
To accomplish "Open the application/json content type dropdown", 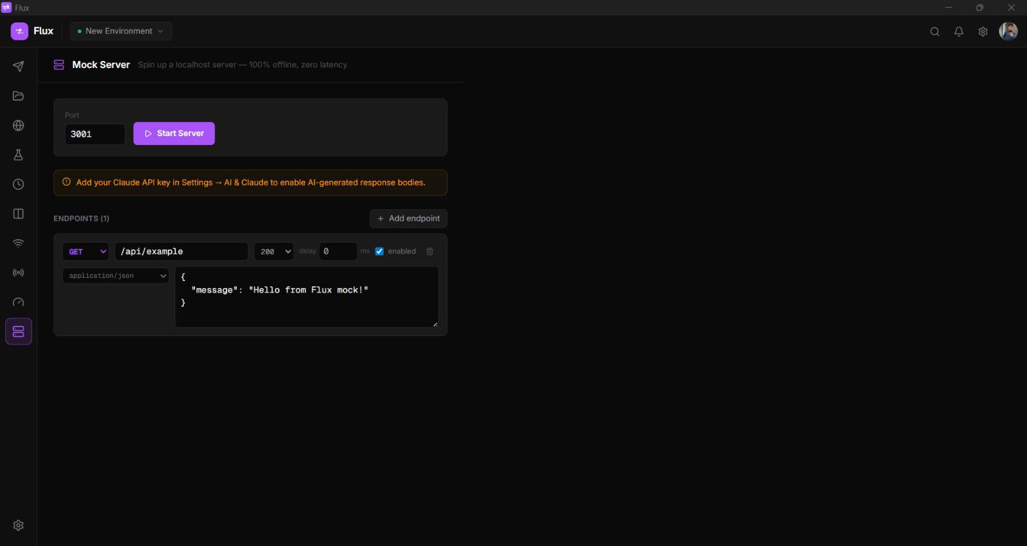I will pyautogui.click(x=116, y=276).
